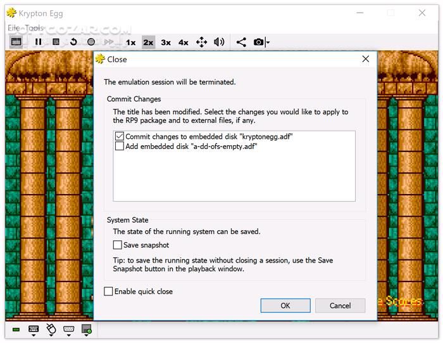Click the record circle button
The height and width of the screenshot is (343, 443).
pos(91,42)
